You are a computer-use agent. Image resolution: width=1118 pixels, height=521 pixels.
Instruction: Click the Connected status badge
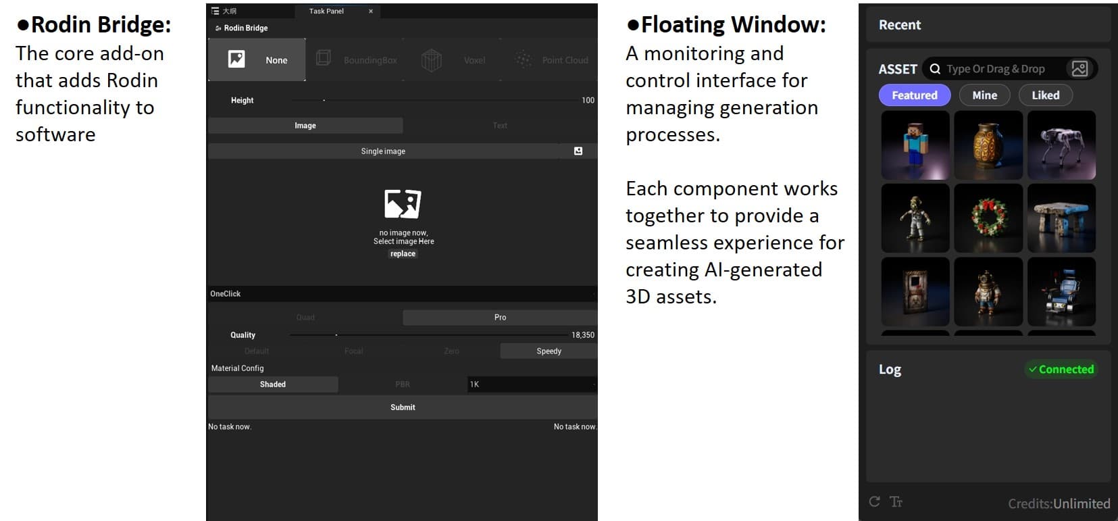(1061, 370)
